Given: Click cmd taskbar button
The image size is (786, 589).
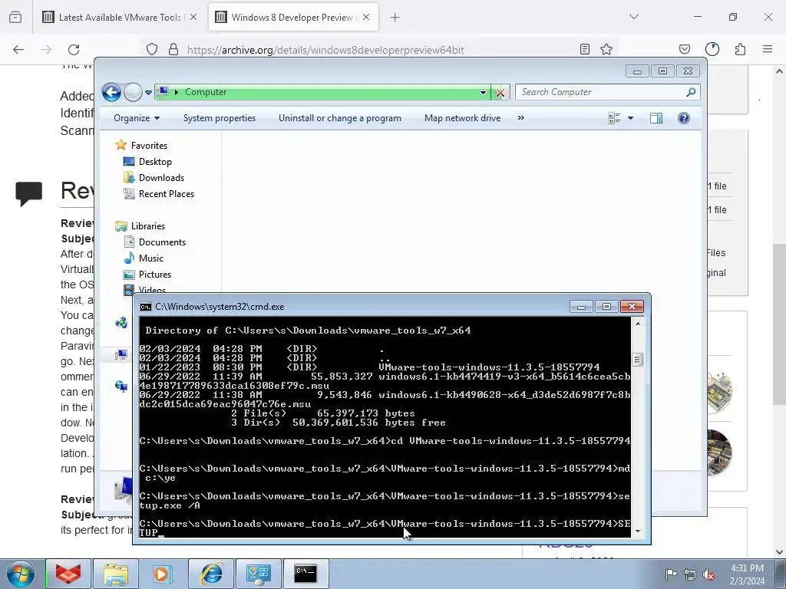Looking at the screenshot, I should pyautogui.click(x=305, y=574).
